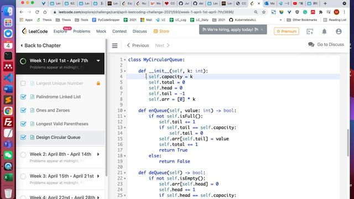Image resolution: width=354 pixels, height=199 pixels.
Task: Click the sidebar vertical scrollbar
Action: [x=106, y=107]
